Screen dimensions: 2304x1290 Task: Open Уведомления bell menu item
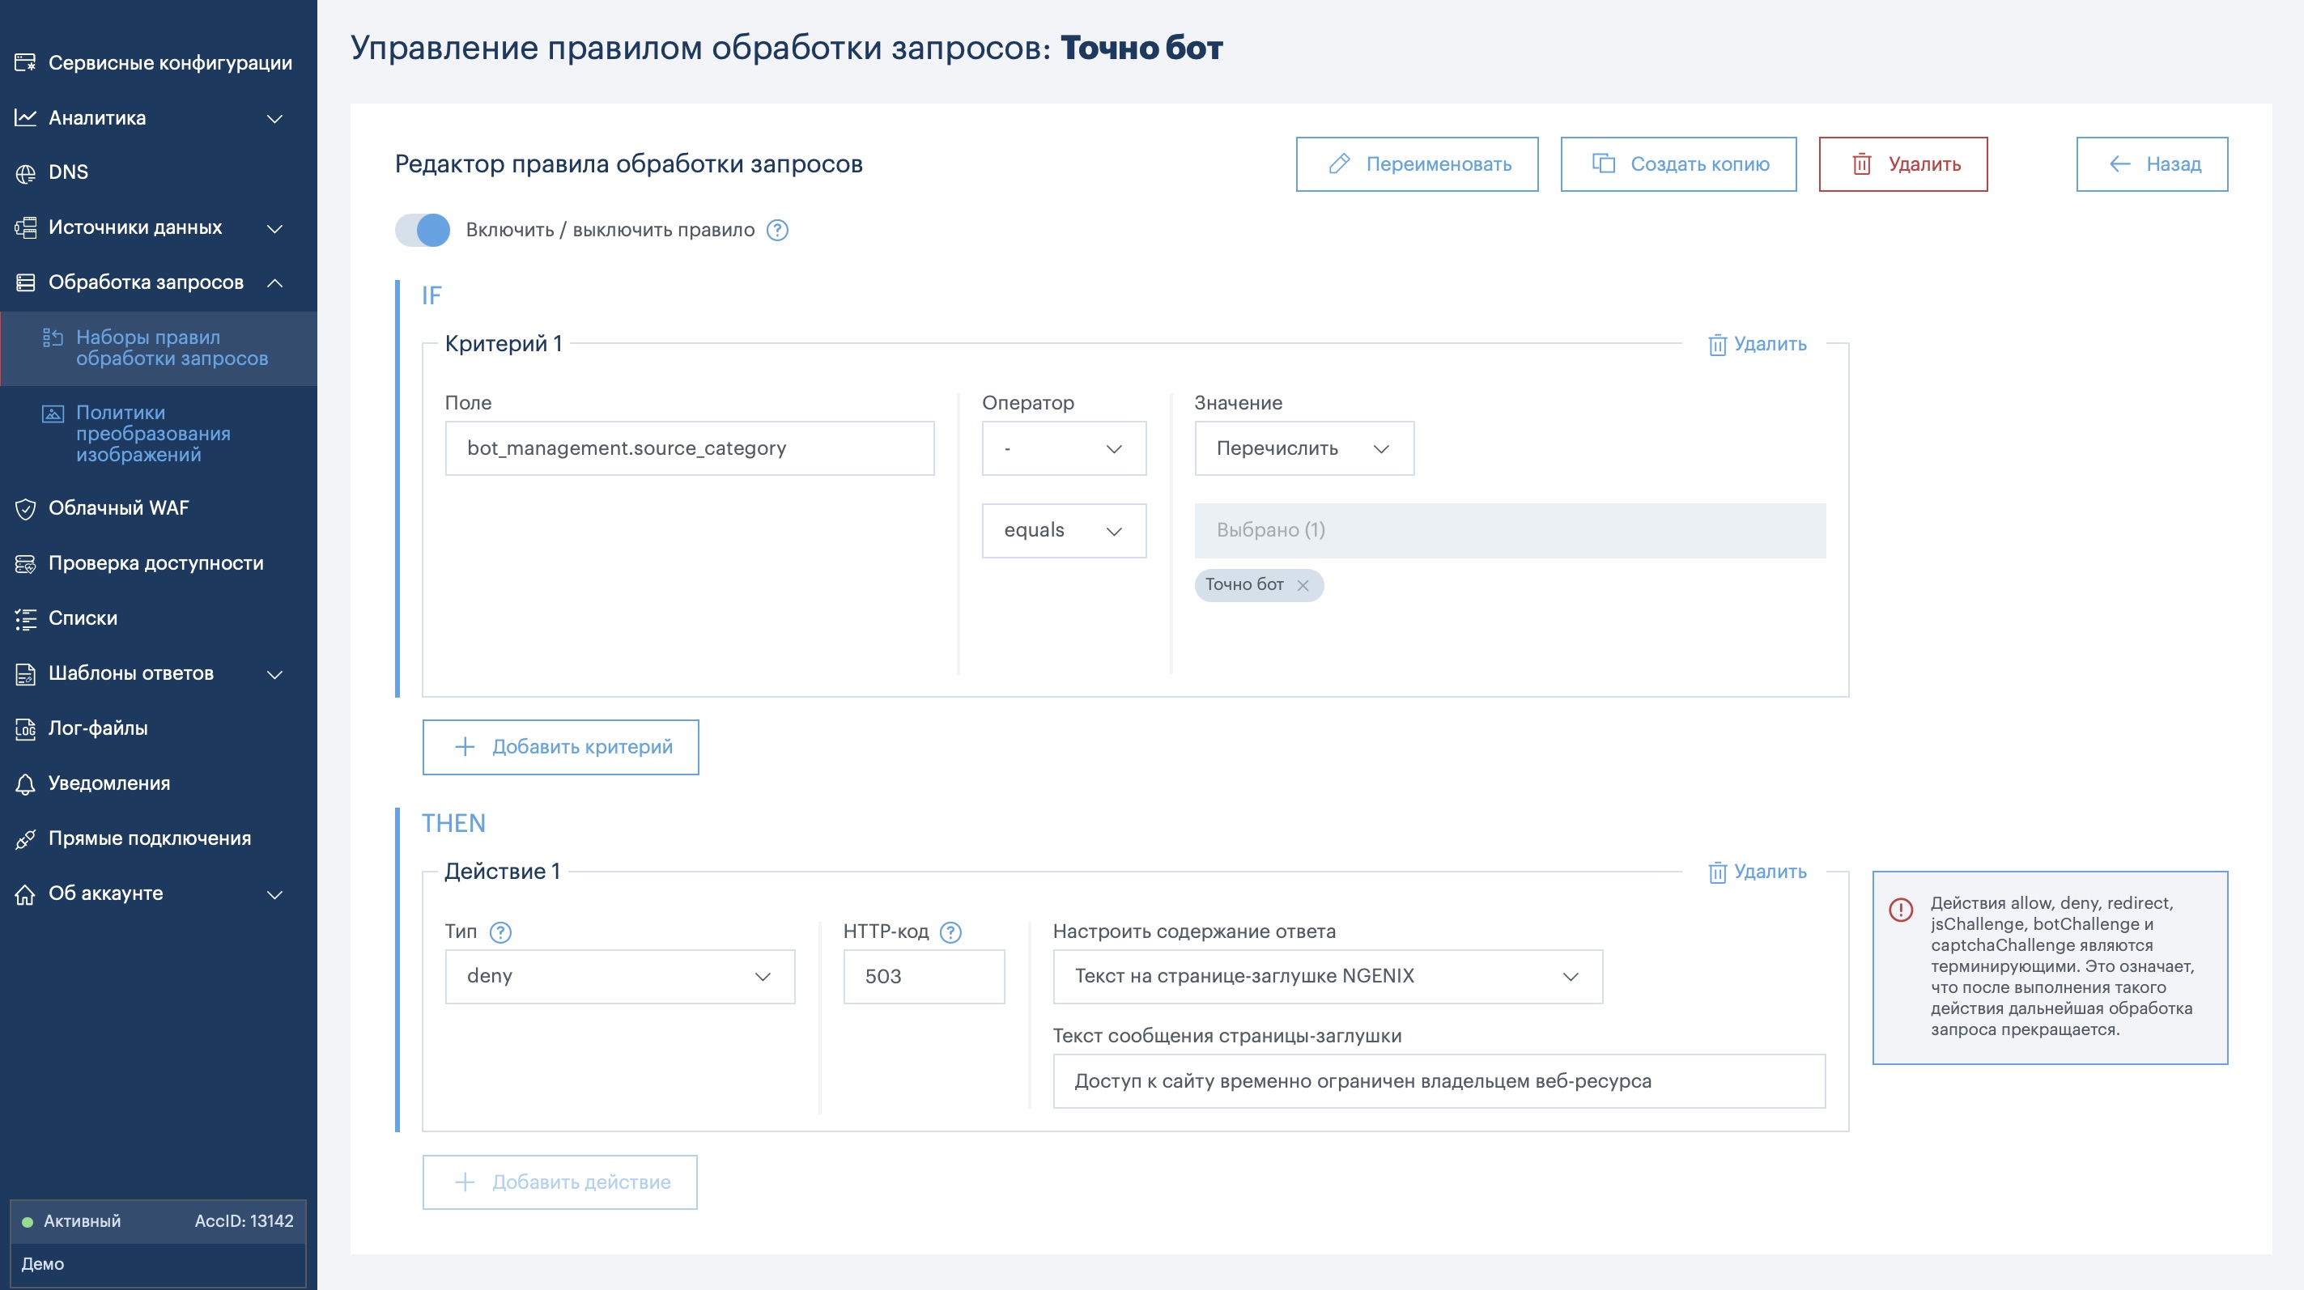pyautogui.click(x=108, y=783)
